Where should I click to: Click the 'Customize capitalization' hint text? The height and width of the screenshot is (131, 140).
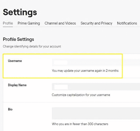(x=81, y=95)
